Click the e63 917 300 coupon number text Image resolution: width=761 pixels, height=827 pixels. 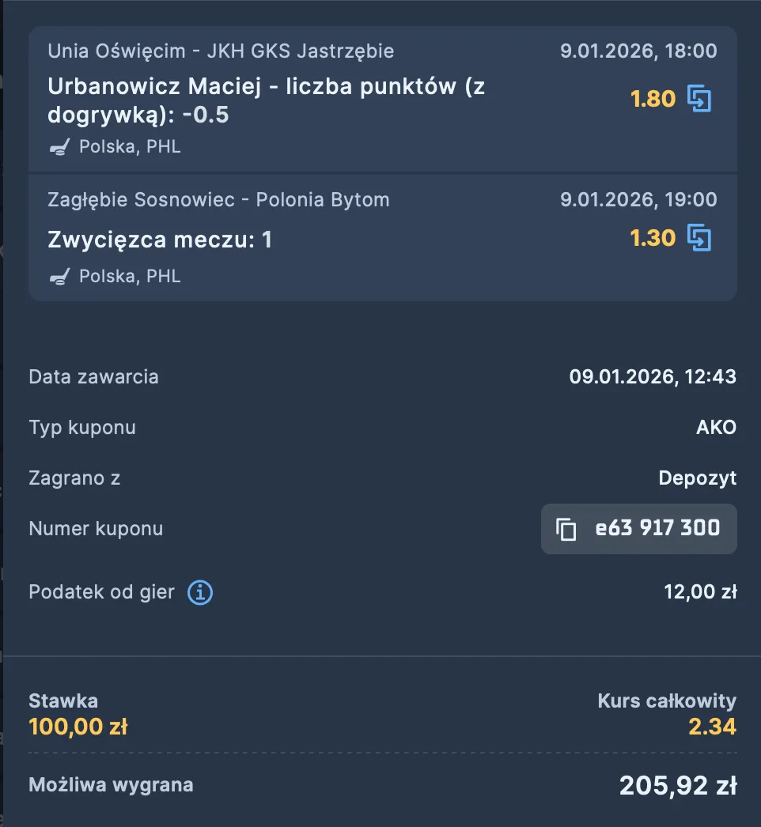tap(657, 528)
